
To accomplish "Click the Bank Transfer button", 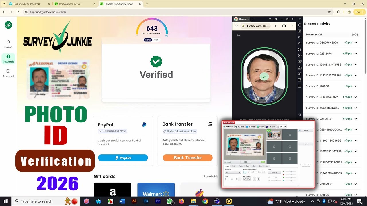I will pyautogui.click(x=188, y=158).
